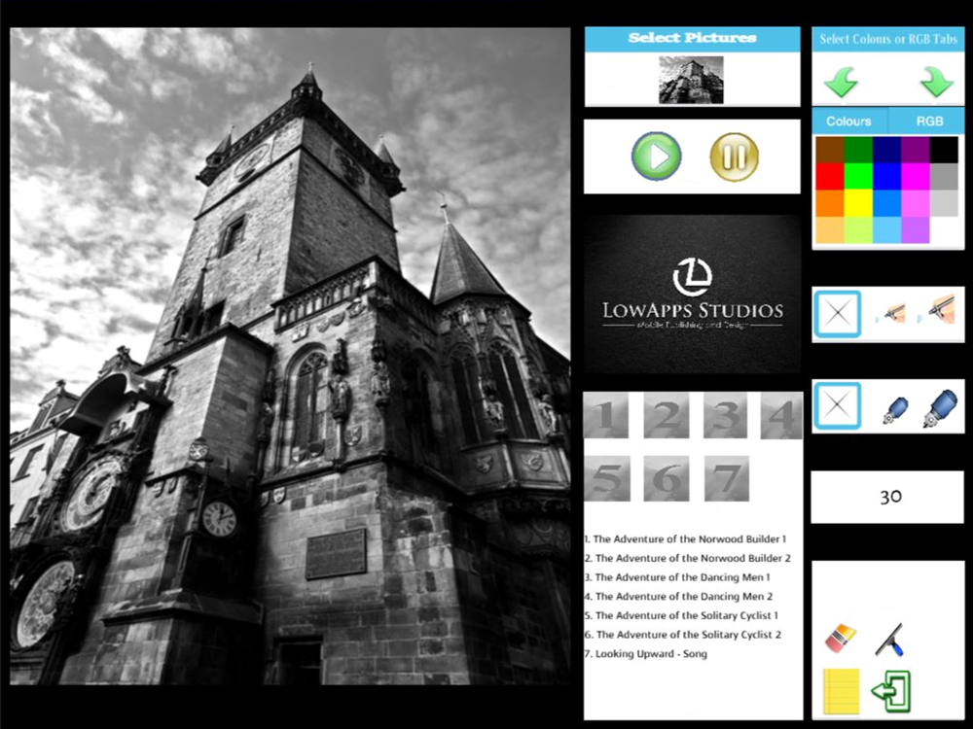Select 'The Adventure of the Dancing Men 2'

(x=678, y=597)
